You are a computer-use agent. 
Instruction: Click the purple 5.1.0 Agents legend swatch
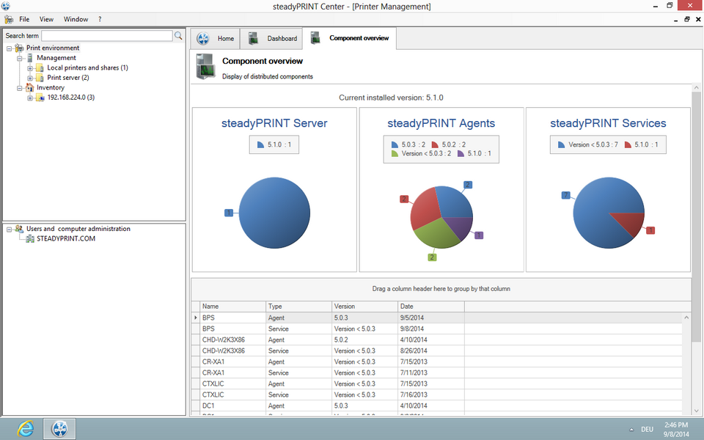pyautogui.click(x=461, y=153)
